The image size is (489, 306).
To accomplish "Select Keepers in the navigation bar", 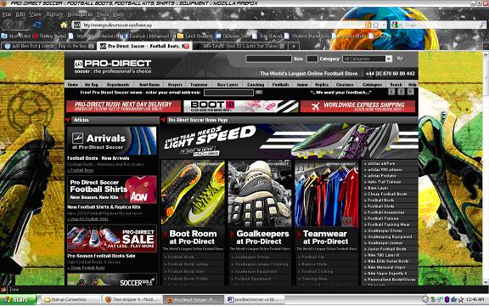I will coord(175,85).
